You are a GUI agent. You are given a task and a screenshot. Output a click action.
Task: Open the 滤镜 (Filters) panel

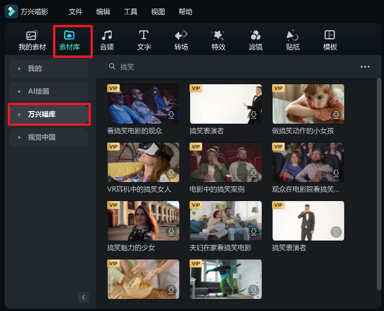[x=255, y=40]
